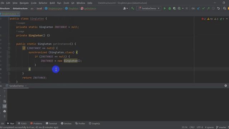Click the 5 usages hint
The width and height of the screenshot is (229, 129).
click(21, 23)
